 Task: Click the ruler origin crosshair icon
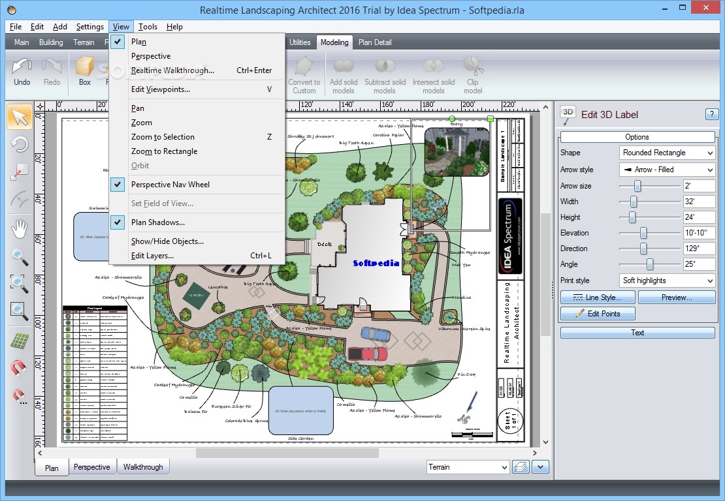(x=40, y=106)
